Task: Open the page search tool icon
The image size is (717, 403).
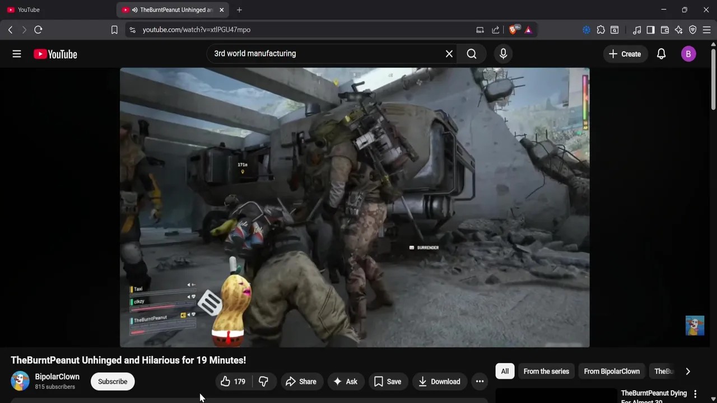Action: 614,30
